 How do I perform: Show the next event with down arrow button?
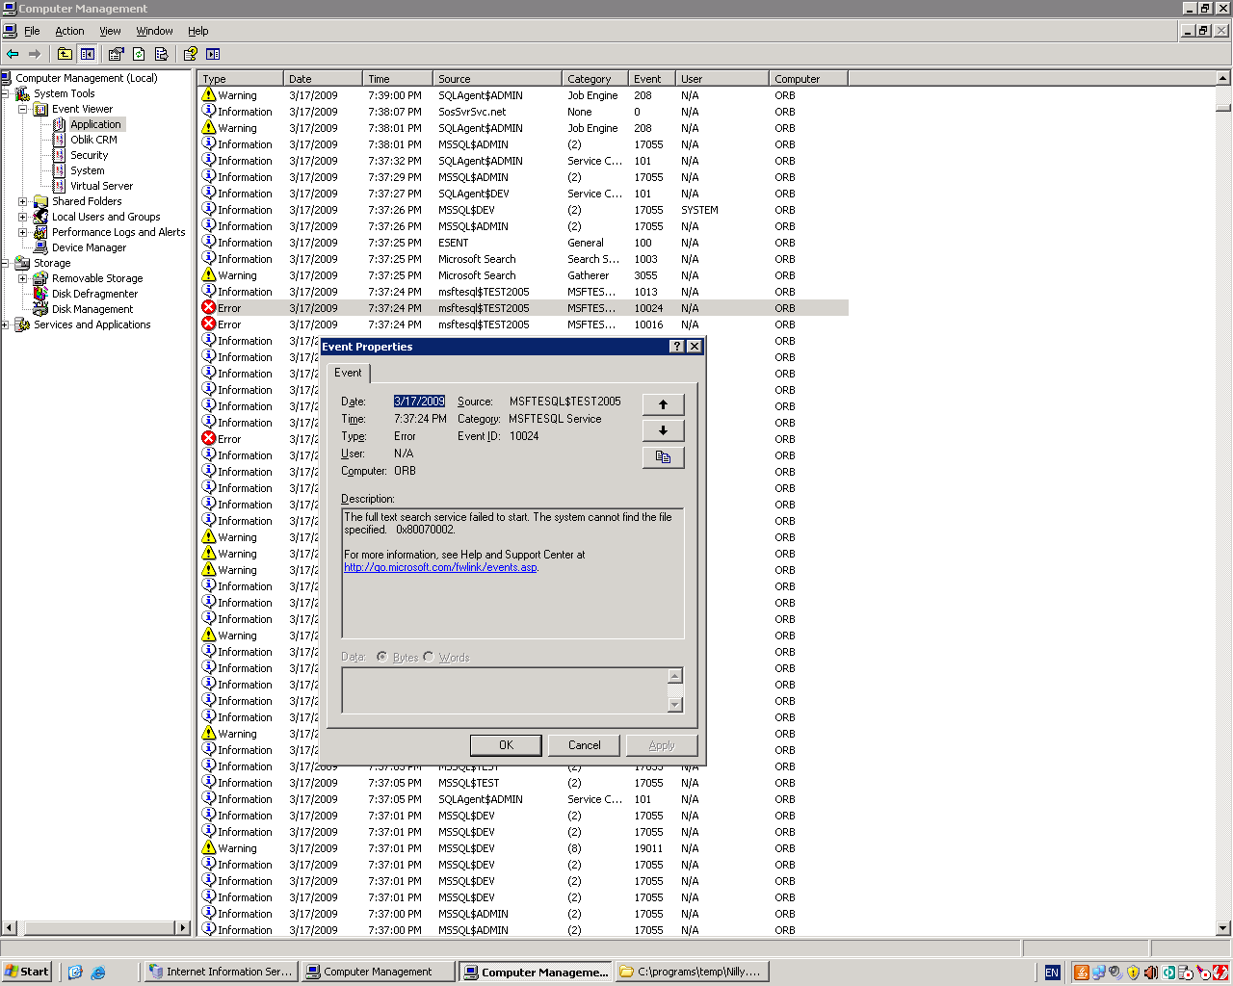[663, 430]
